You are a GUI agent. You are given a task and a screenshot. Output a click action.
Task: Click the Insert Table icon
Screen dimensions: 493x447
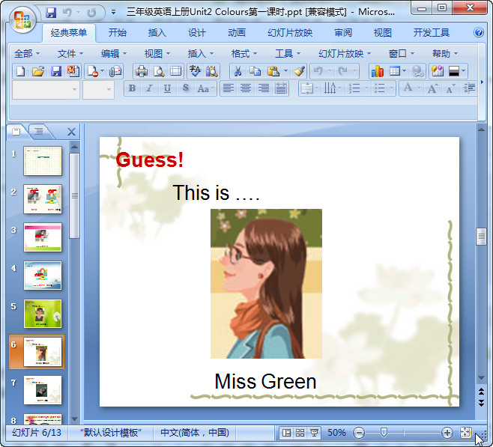point(394,72)
